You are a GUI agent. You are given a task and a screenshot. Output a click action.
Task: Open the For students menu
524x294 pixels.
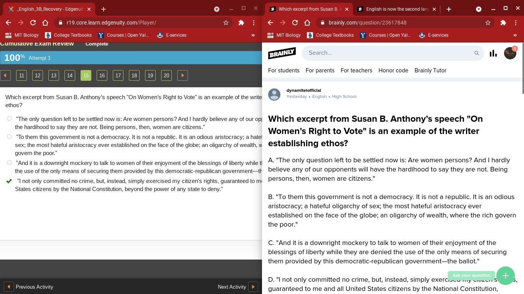[284, 70]
